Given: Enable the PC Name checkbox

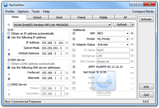Looking at the screenshot, I should (x=74, y=50).
